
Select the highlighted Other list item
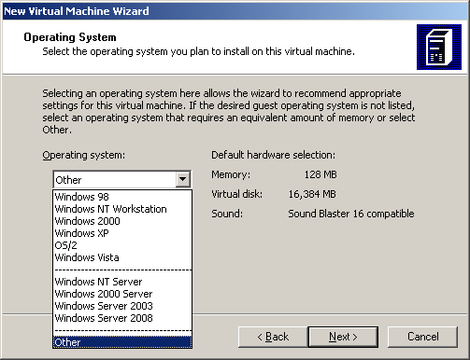pos(122,342)
